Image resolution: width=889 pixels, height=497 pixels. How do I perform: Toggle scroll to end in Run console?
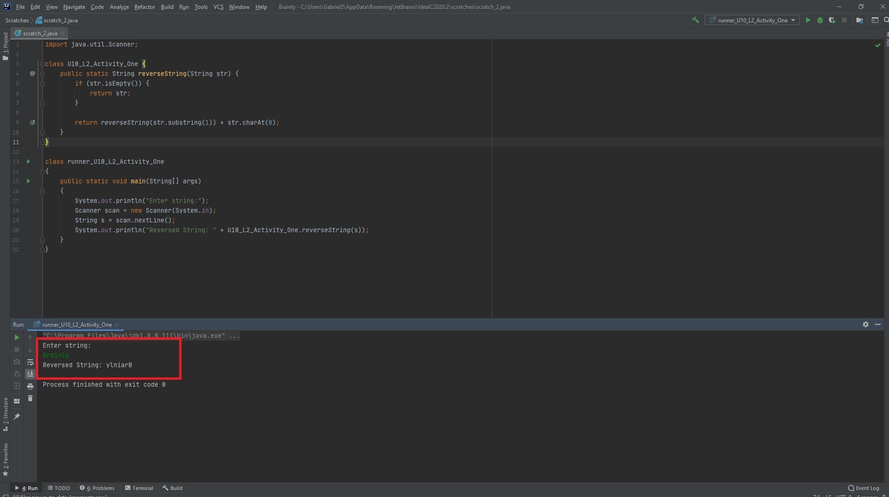(x=30, y=374)
